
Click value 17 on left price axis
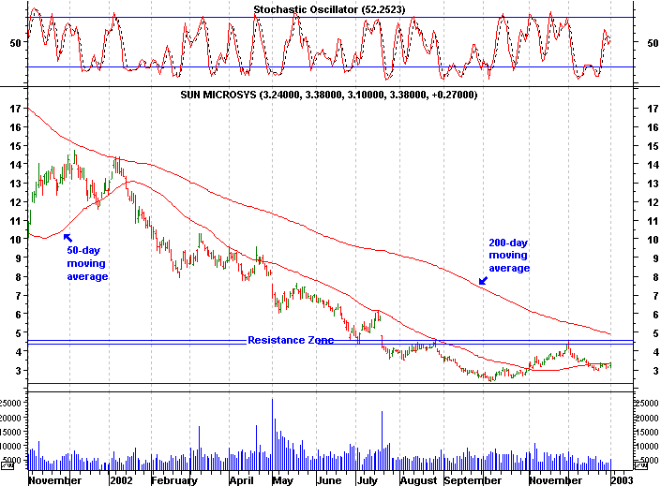pos(16,109)
